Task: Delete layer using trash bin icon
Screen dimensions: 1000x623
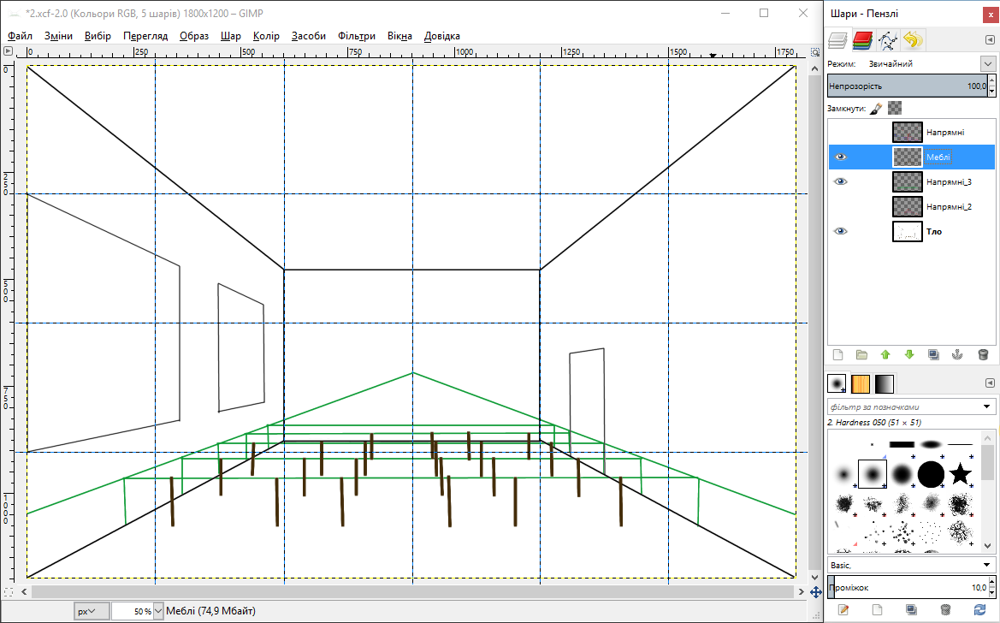Action: 982,354
